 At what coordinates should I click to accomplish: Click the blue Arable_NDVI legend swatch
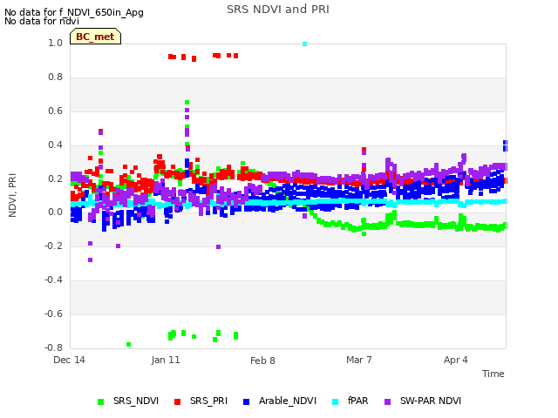point(246,401)
